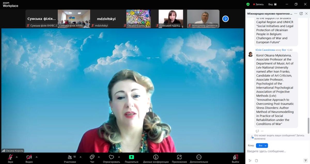The image size is (310, 164).
Task: Open the Приложения apps icon
Action: point(179,158)
